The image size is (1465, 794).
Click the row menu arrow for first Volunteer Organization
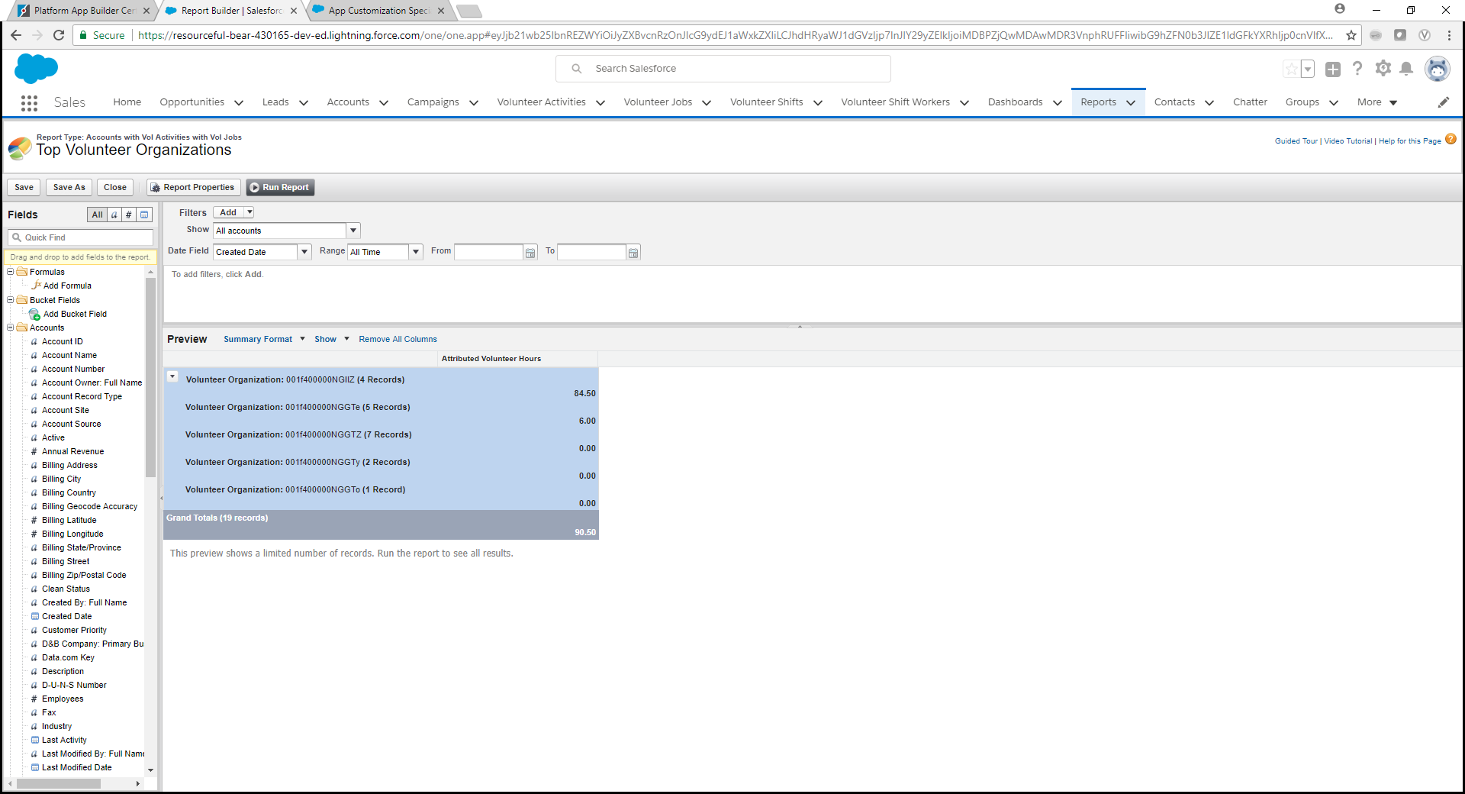(172, 376)
